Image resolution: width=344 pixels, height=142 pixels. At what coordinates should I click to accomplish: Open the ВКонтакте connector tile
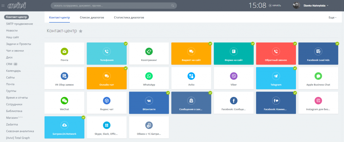(x=149, y=103)
